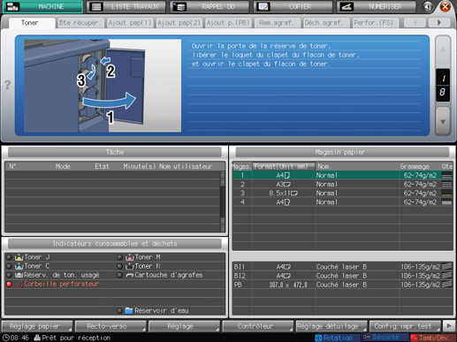Open the Ajout pap(1) tab

point(130,23)
